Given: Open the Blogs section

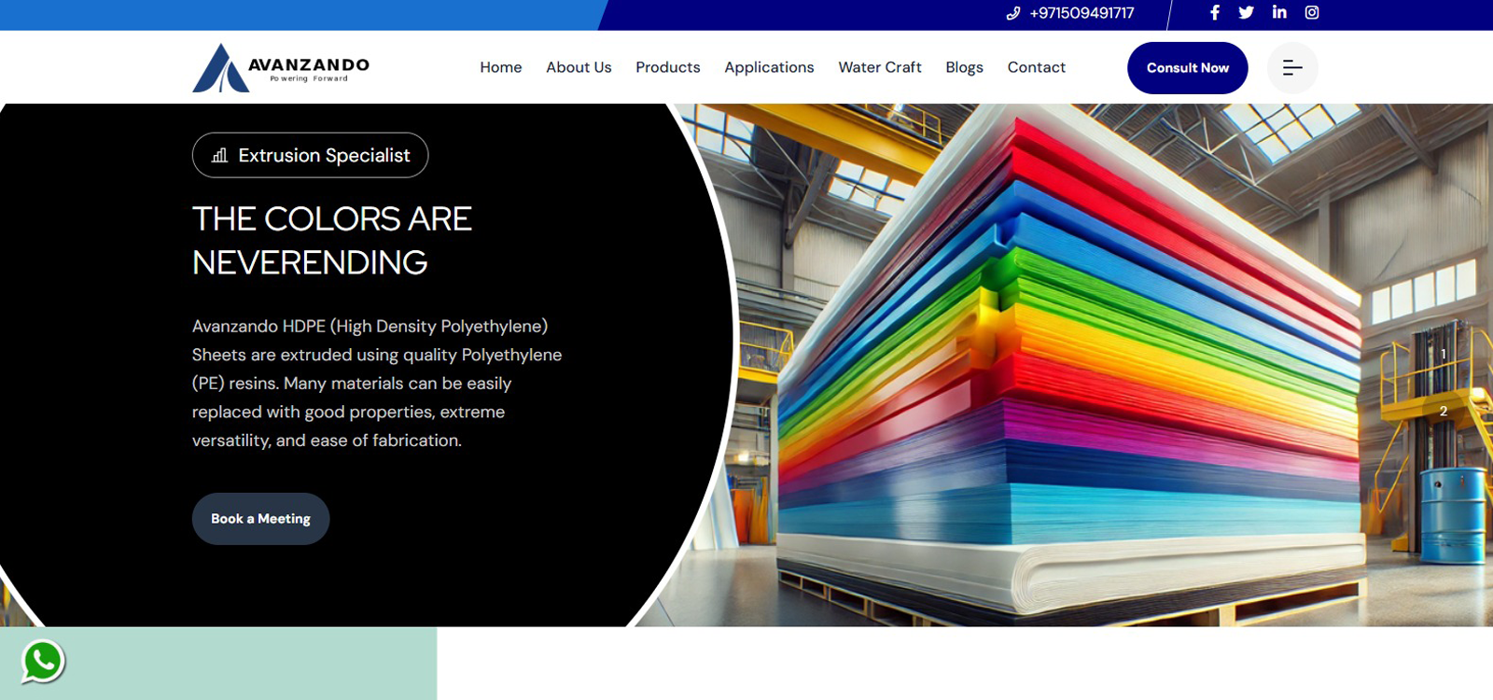Looking at the screenshot, I should point(964,67).
